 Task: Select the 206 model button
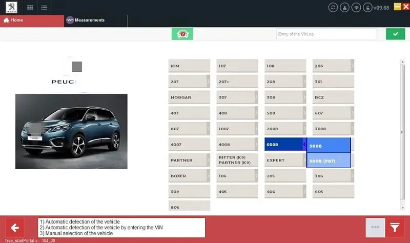click(x=334, y=66)
